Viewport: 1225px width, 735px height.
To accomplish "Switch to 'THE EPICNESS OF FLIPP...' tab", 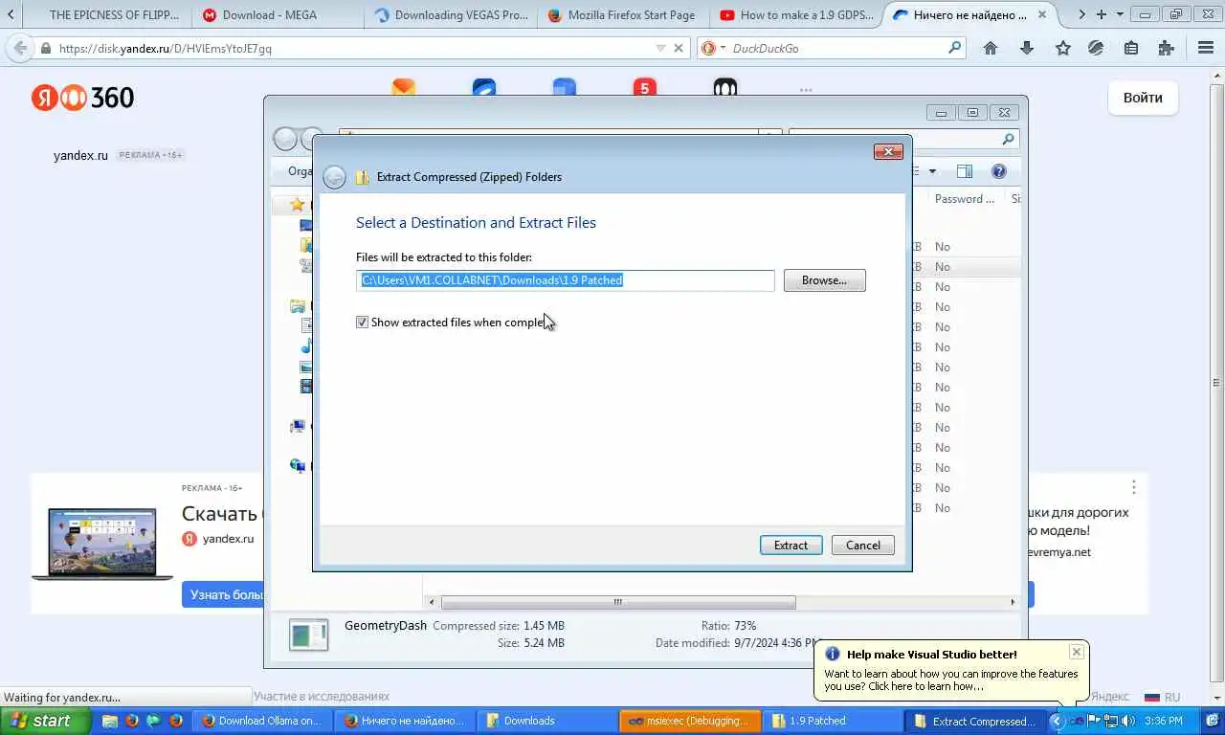I will tap(114, 15).
